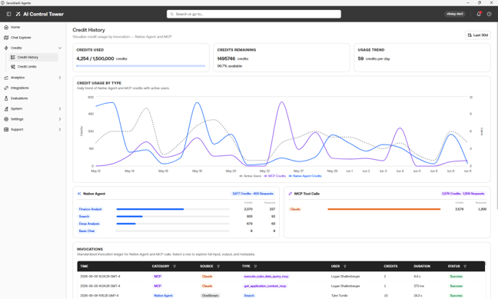Click the 99.7% available text
The height and width of the screenshot is (299, 498).
(230, 66)
